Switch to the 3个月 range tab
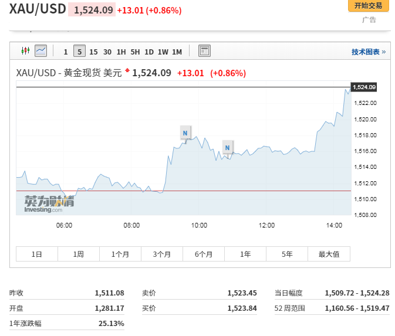 tap(162, 254)
